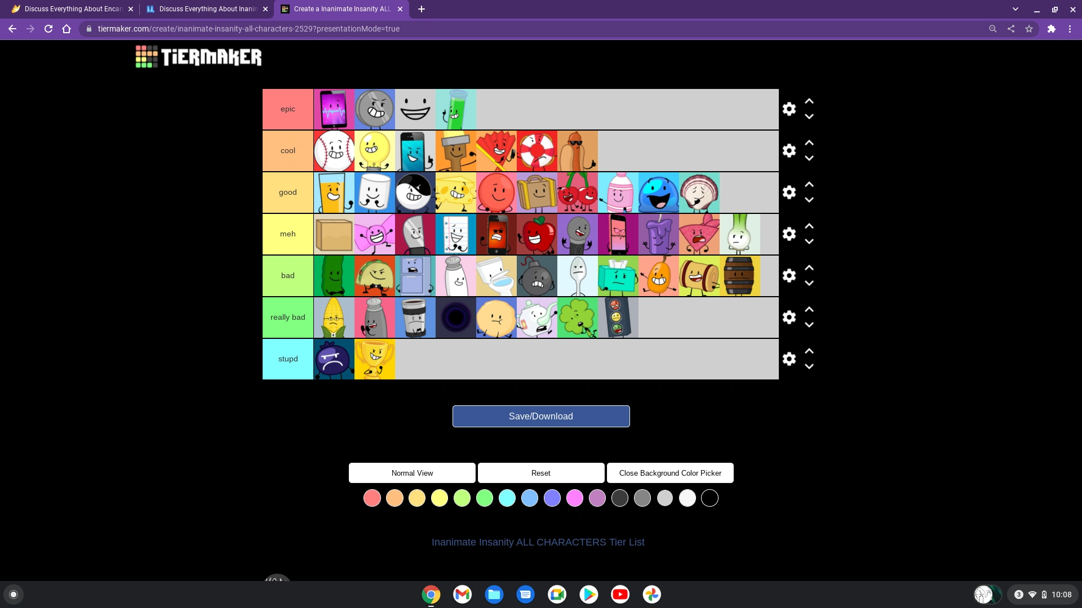Open the share icon in the address bar
The width and height of the screenshot is (1082, 608).
[x=1010, y=28]
